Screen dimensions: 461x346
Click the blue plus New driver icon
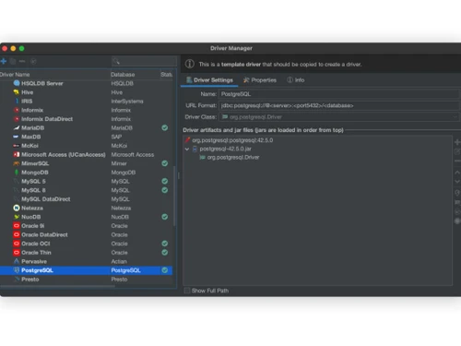(4, 61)
